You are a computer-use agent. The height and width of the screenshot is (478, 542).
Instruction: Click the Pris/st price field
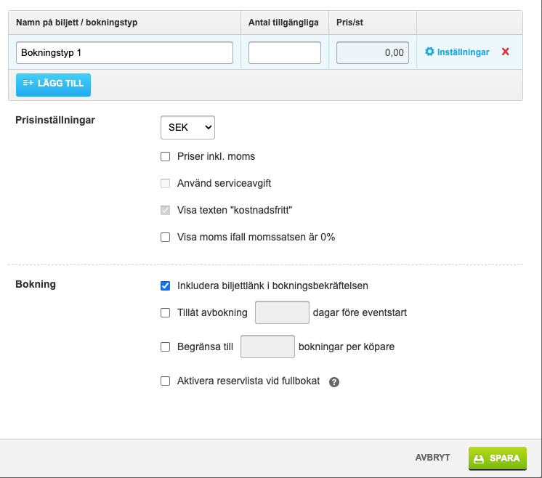pos(373,53)
